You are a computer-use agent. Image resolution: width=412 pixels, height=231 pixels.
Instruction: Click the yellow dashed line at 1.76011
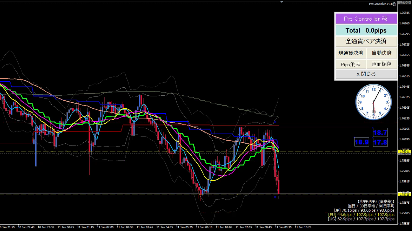point(199,152)
